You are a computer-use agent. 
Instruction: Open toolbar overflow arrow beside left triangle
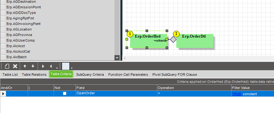click(x=57, y=68)
